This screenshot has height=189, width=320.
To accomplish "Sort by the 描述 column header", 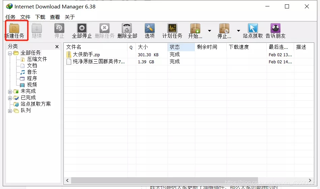I will click(x=304, y=47).
